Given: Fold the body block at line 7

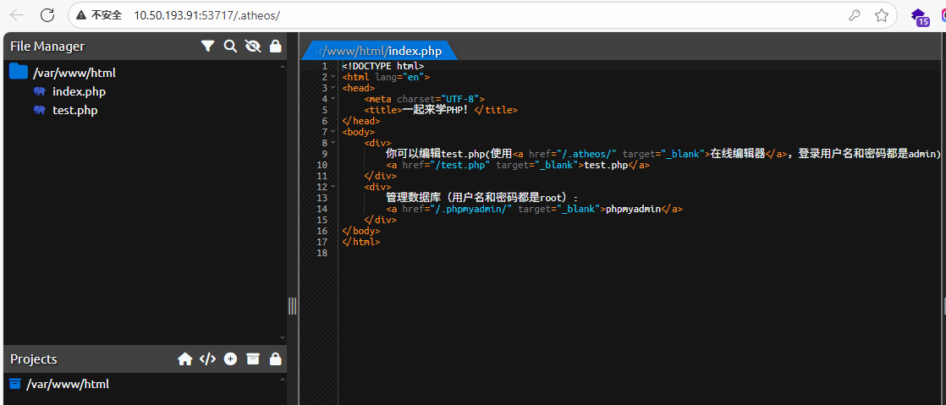Looking at the screenshot, I should point(333,132).
